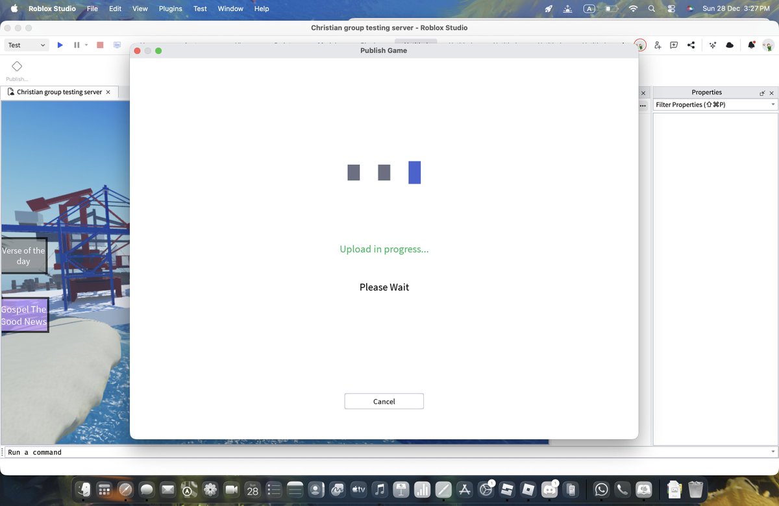Open the Filter Properties dropdown arrow
The image size is (779, 506).
coord(773,104)
